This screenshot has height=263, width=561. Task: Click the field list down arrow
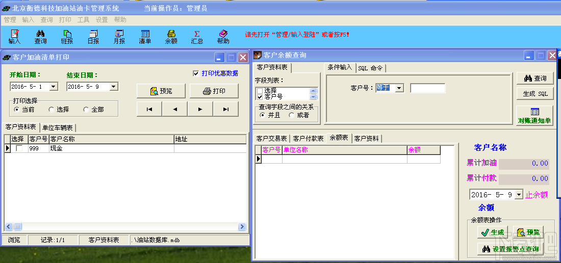[314, 97]
